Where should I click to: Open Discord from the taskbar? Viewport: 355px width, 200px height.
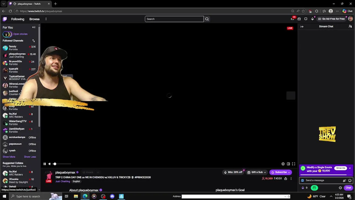[x=112, y=196]
